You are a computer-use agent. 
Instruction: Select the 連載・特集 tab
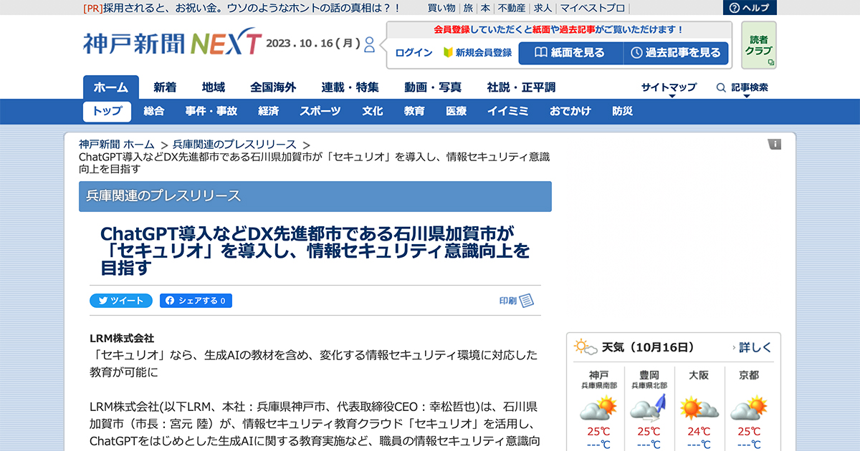coord(350,87)
